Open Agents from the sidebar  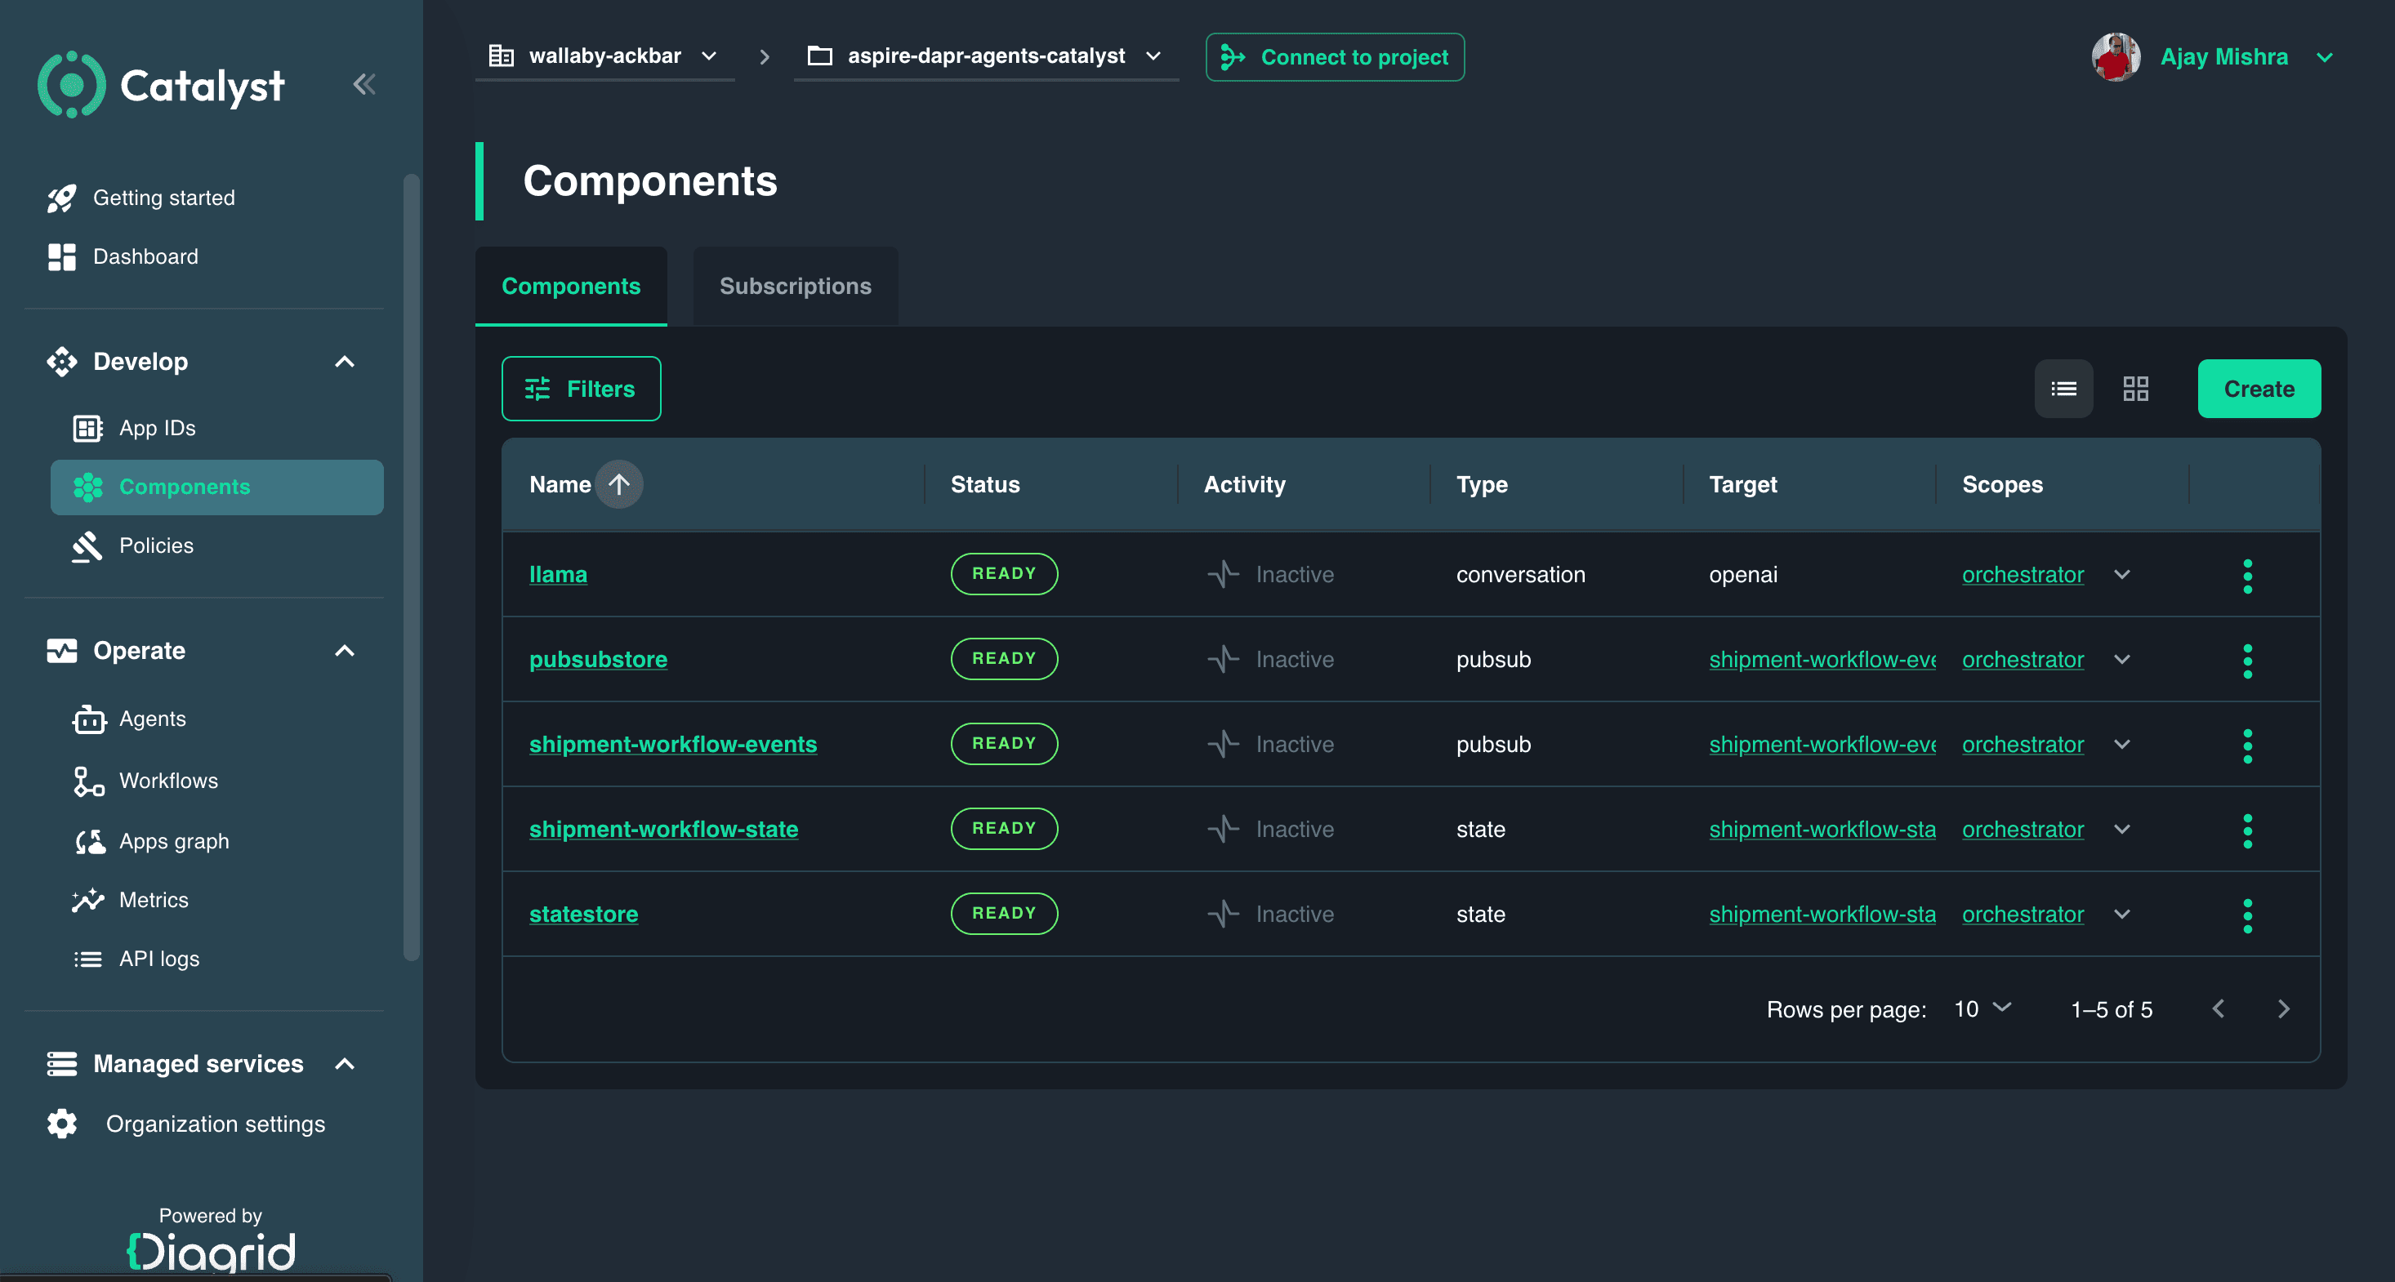(152, 719)
